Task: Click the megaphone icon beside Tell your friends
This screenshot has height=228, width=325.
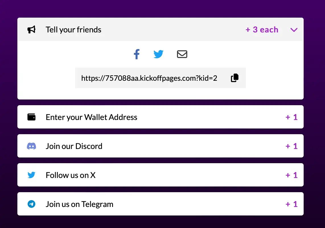Action: pos(31,30)
